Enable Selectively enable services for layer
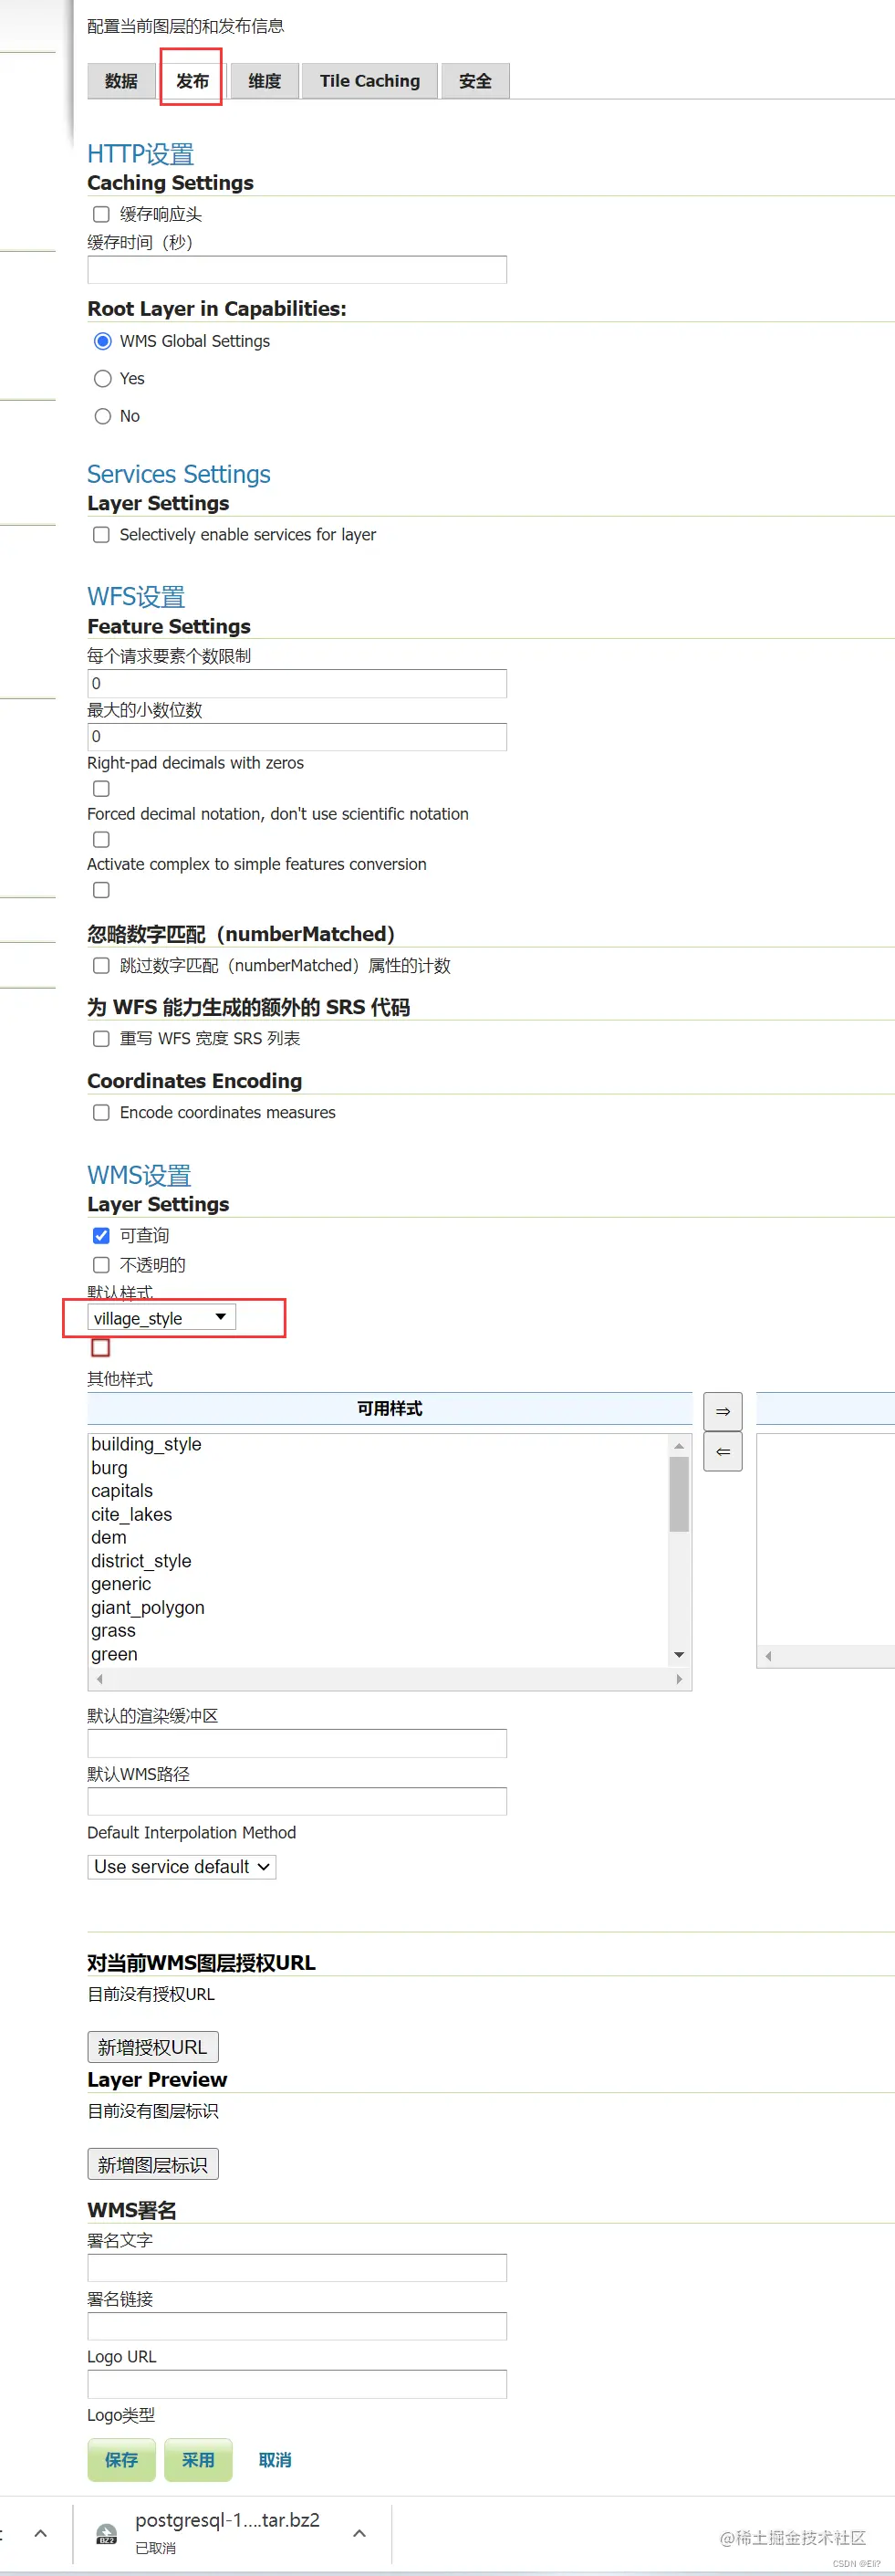The height and width of the screenshot is (2576, 895). point(101,535)
